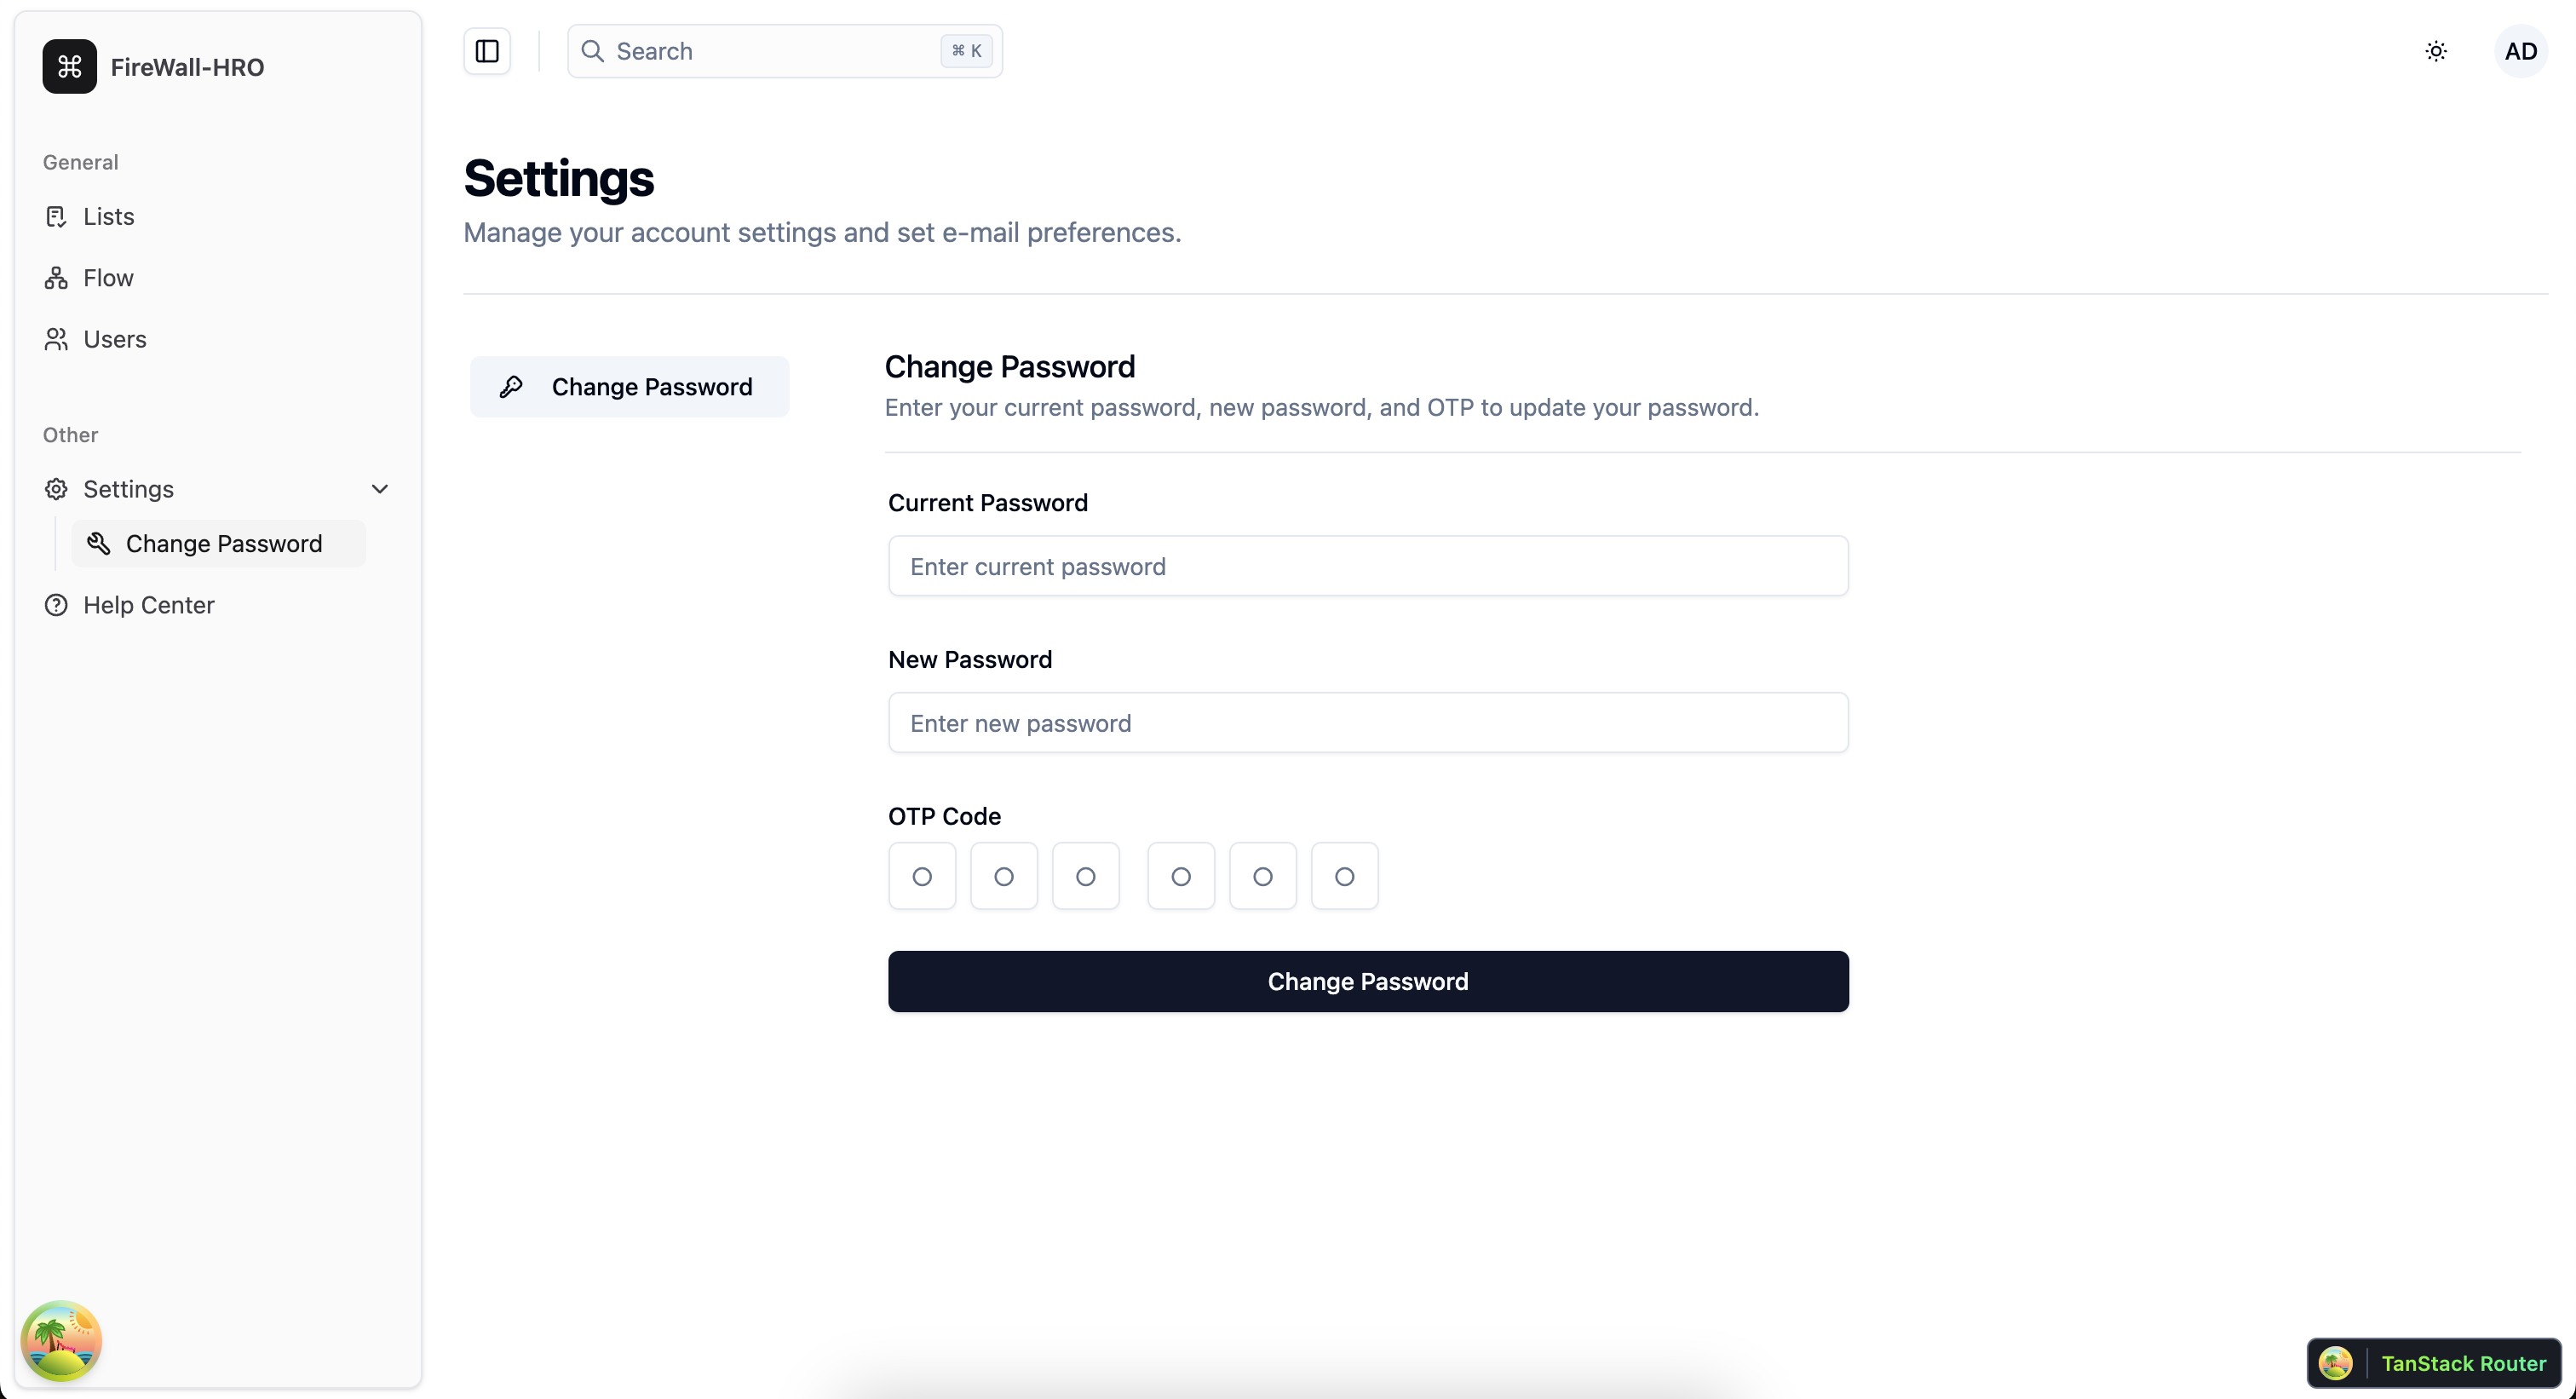
Task: Click the FireWall-HRO command logo icon
Action: 69,66
